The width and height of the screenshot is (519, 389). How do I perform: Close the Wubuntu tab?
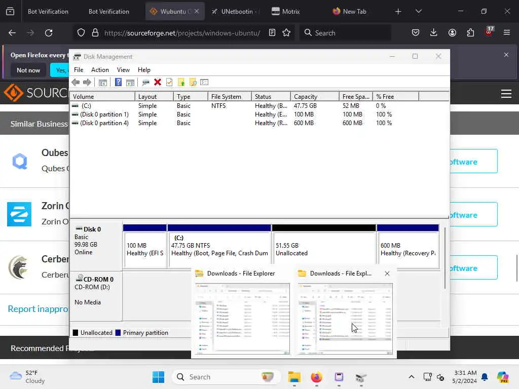(x=197, y=11)
